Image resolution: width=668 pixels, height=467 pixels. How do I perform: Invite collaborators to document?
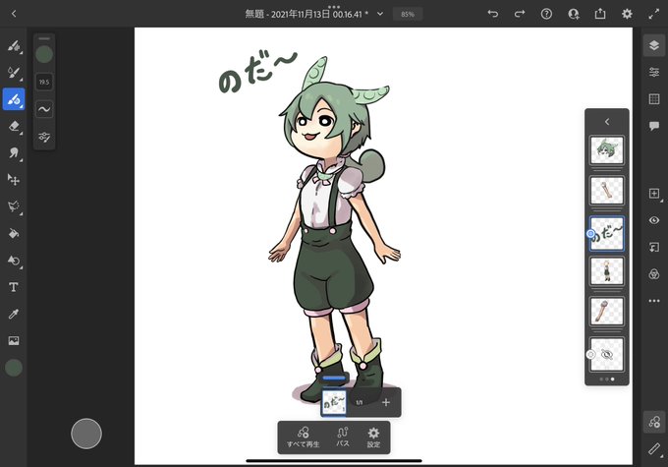pos(574,14)
